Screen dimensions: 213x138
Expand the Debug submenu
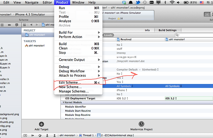(78, 67)
